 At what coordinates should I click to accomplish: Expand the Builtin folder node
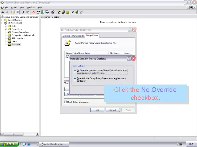pos(6,26)
